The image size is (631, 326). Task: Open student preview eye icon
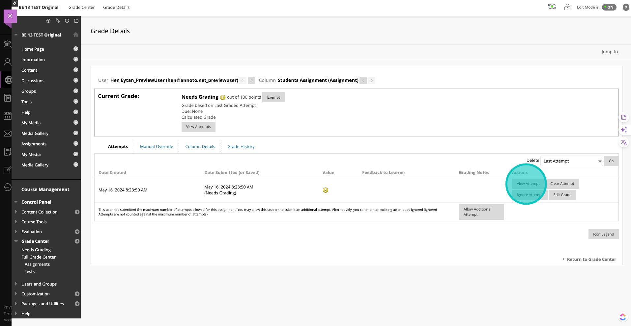pyautogui.click(x=552, y=7)
